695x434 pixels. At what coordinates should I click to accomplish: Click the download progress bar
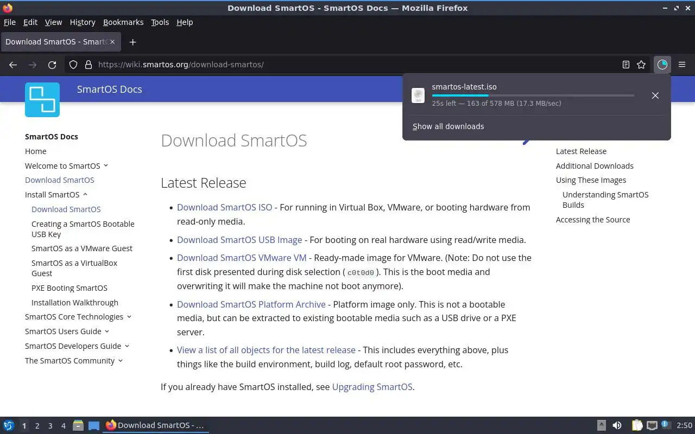(x=533, y=95)
